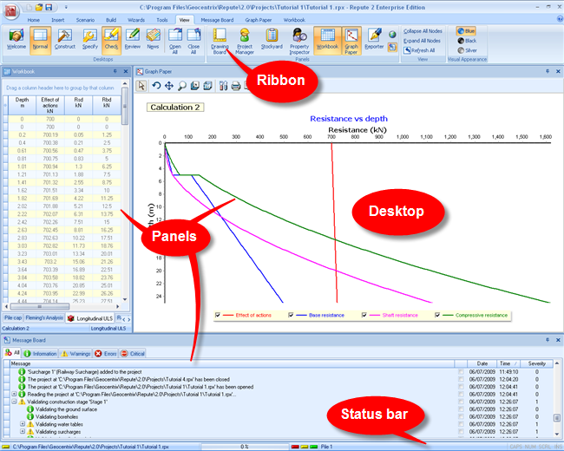Select the Silver visual appearance
The image size is (564, 451).
tap(467, 50)
